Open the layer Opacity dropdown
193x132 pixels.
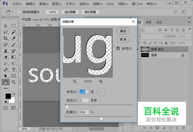pyautogui.click(x=189, y=37)
